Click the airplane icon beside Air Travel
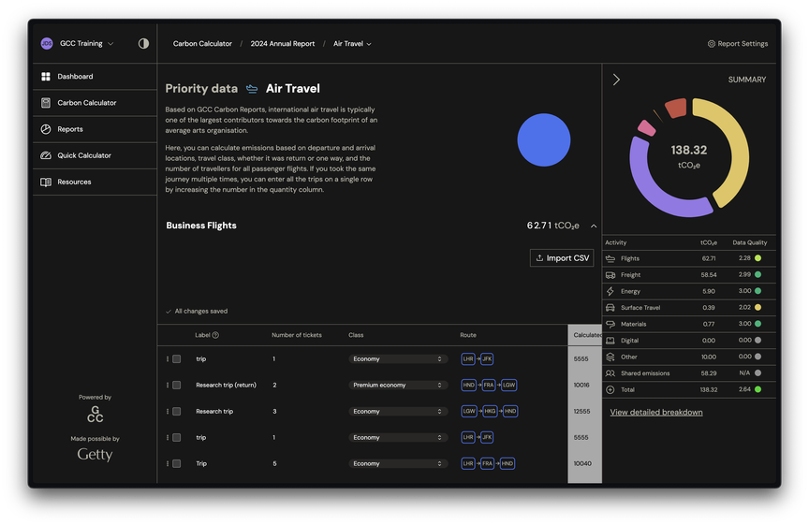This screenshot has width=809, height=525. click(x=252, y=89)
